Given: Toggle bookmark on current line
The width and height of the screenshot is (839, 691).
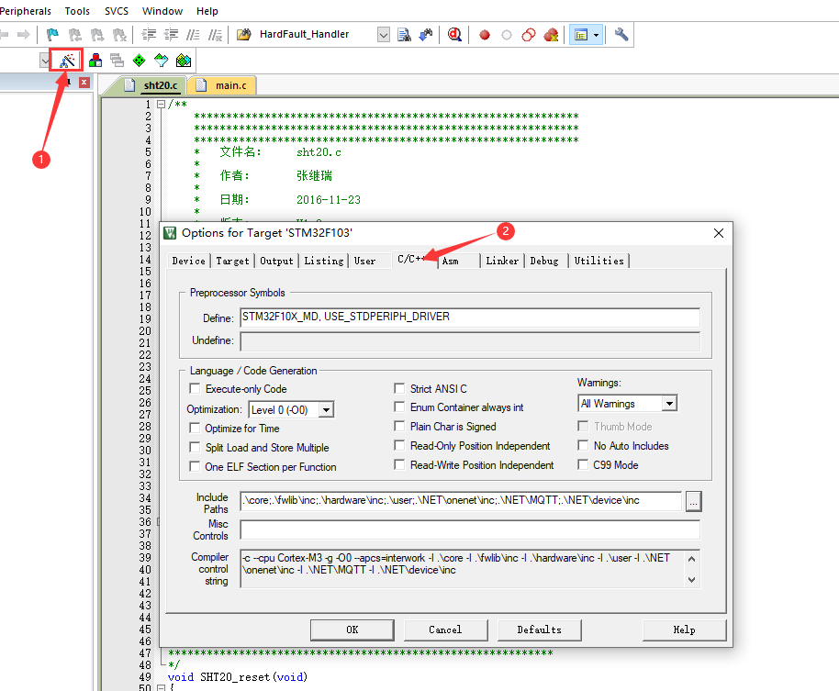Looking at the screenshot, I should 52,35.
